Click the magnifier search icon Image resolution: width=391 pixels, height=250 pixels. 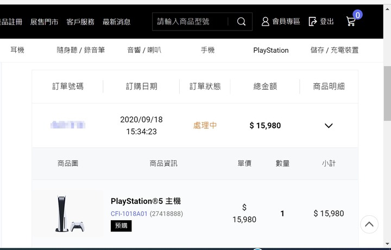tap(241, 22)
